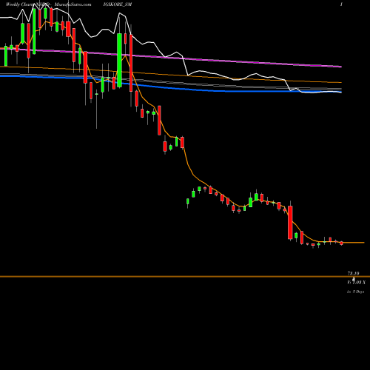Click the 'in 5 Days' label
Image resolution: width=370 pixels, height=370 pixels.
coord(355,292)
